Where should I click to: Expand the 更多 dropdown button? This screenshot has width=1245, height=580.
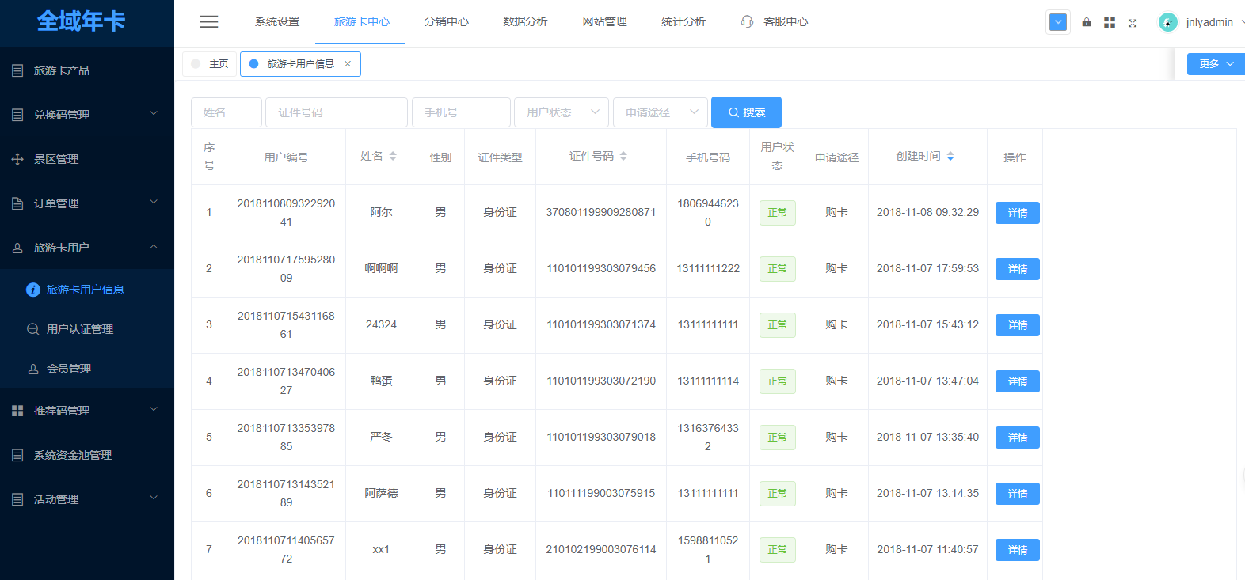(x=1216, y=64)
